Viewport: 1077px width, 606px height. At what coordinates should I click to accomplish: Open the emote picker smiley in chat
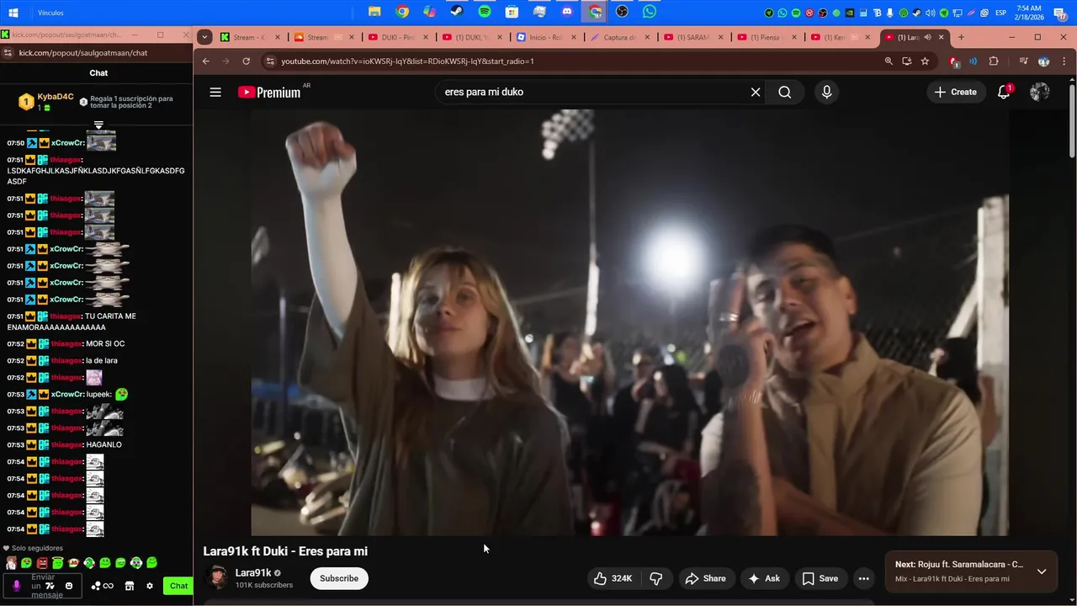(x=69, y=586)
